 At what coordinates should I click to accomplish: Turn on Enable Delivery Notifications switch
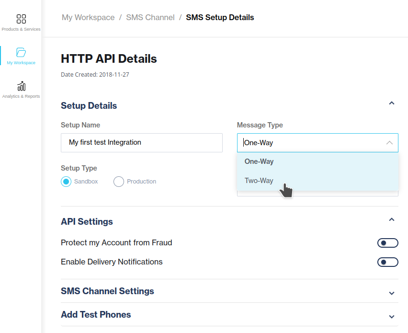tap(387, 262)
